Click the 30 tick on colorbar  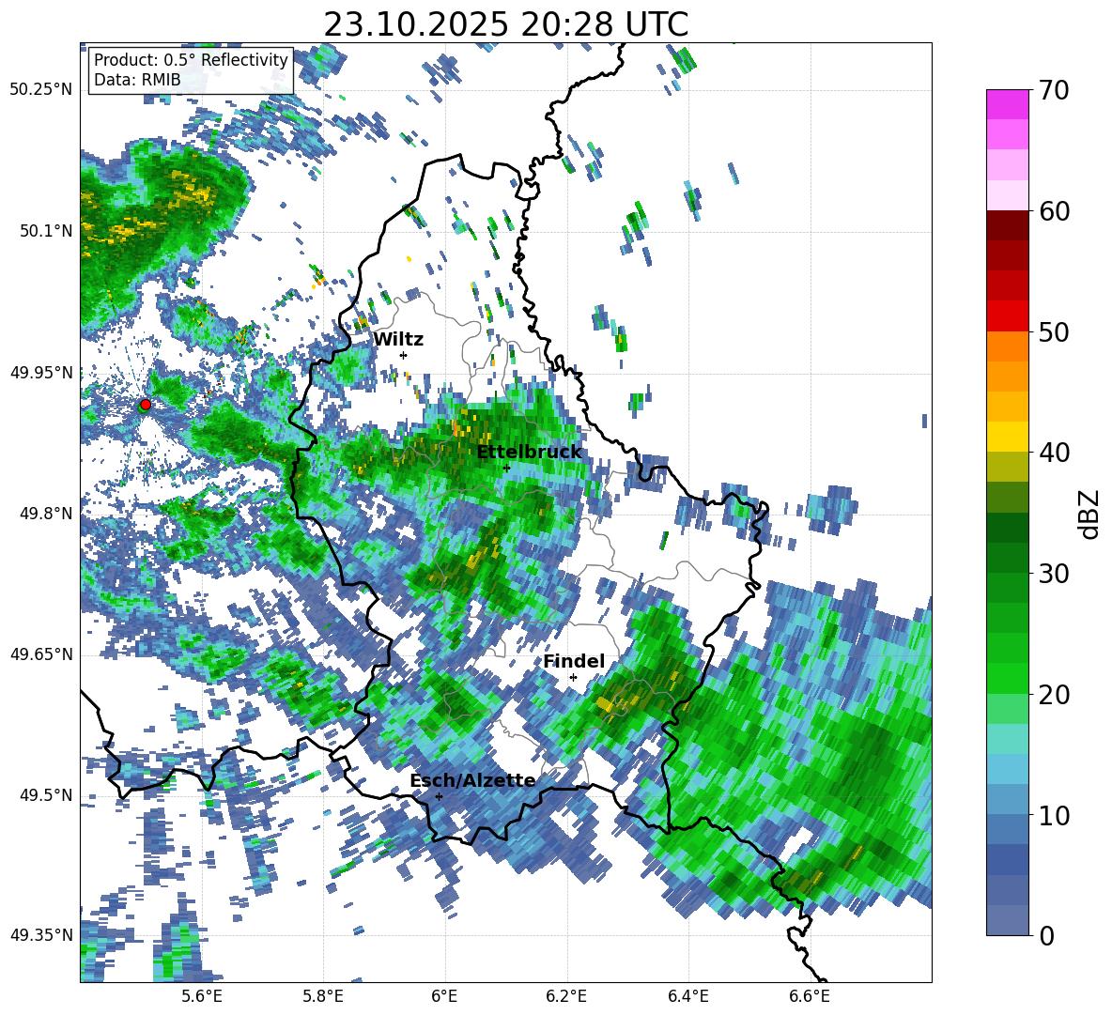click(1053, 574)
